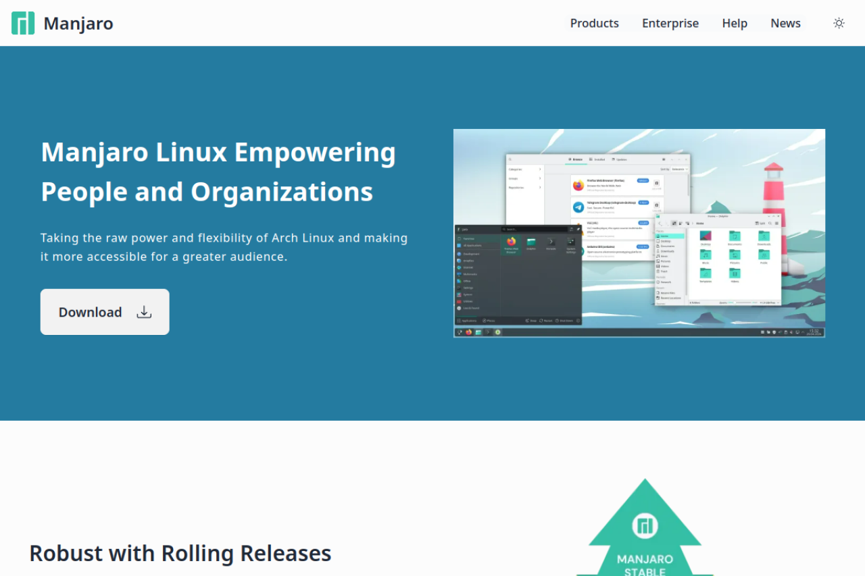Toggle the website light/dark theme sun icon
The height and width of the screenshot is (576, 865).
coord(839,22)
